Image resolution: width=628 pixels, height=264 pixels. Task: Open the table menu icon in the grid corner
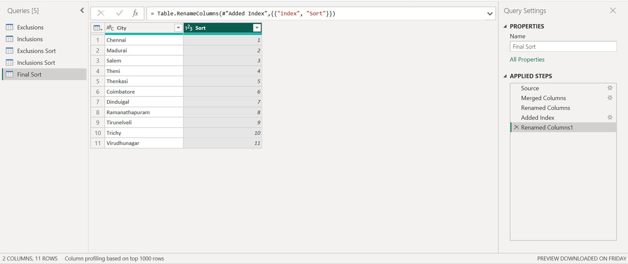[x=98, y=28]
